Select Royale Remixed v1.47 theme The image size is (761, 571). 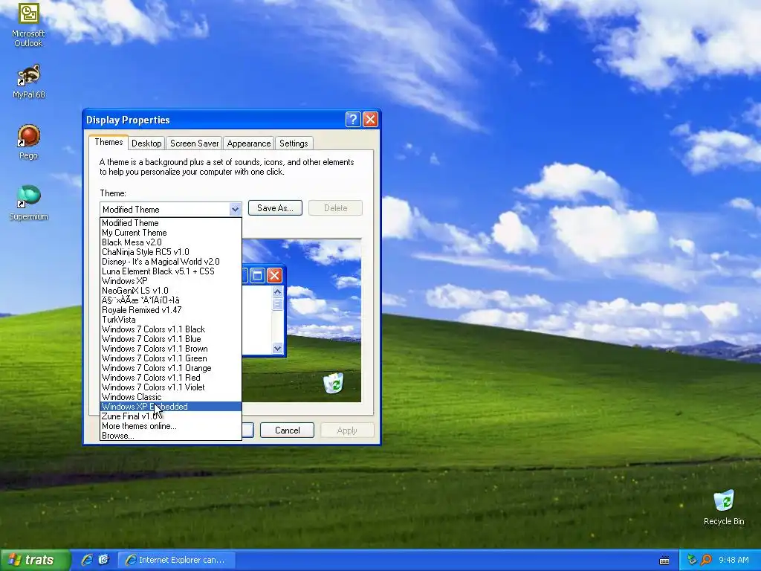click(x=170, y=310)
